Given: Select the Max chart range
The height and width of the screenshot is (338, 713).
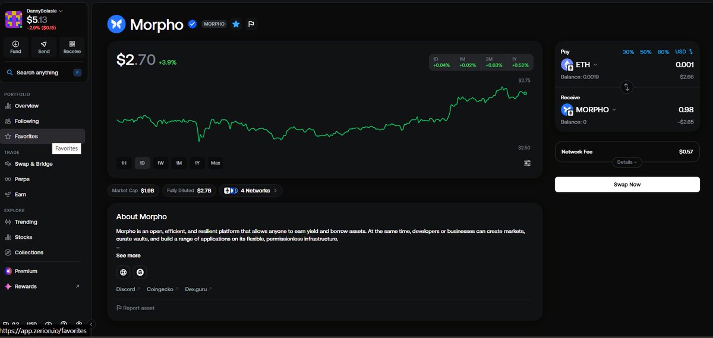Looking at the screenshot, I should pyautogui.click(x=215, y=163).
